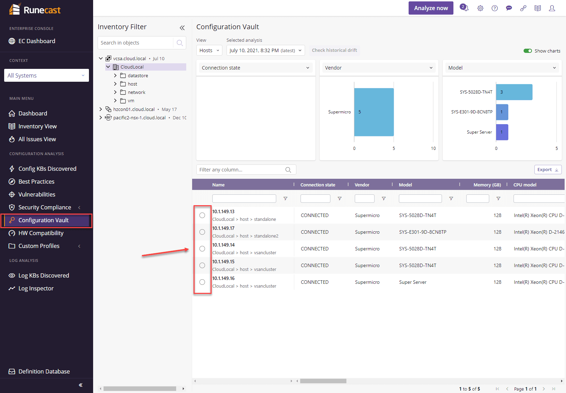Open the Connection state chart dropdown

click(x=256, y=68)
